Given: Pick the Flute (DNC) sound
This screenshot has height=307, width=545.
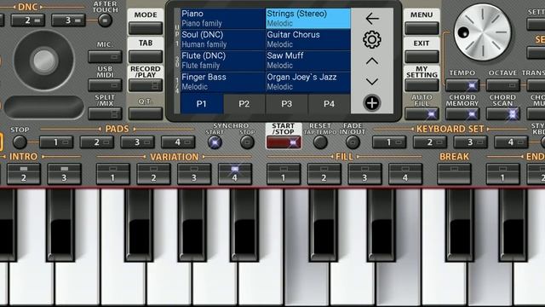Looking at the screenshot, I should click(223, 61).
